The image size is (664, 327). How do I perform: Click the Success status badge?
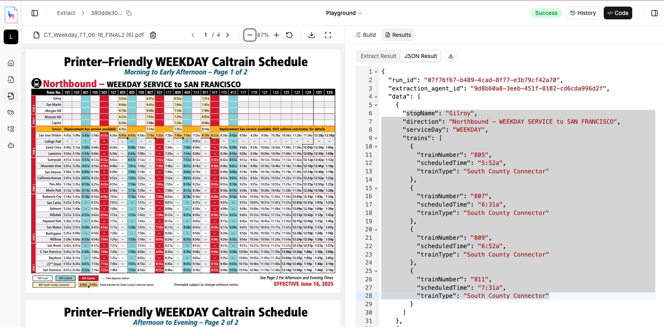tap(546, 13)
